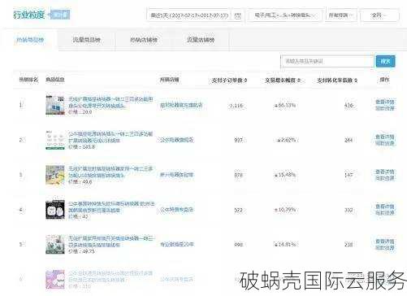Viewport: 407px width, 296px height.
Task: Select the growth value 15.48% cell
Action: [x=285, y=175]
